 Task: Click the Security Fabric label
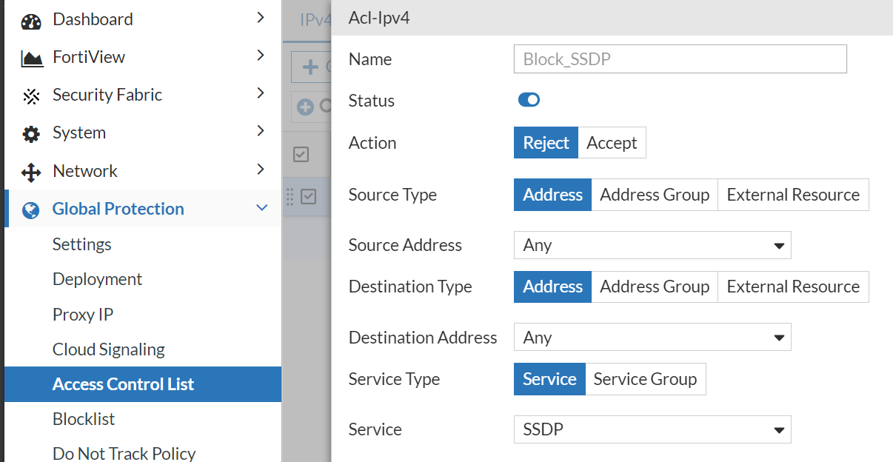[x=107, y=95]
